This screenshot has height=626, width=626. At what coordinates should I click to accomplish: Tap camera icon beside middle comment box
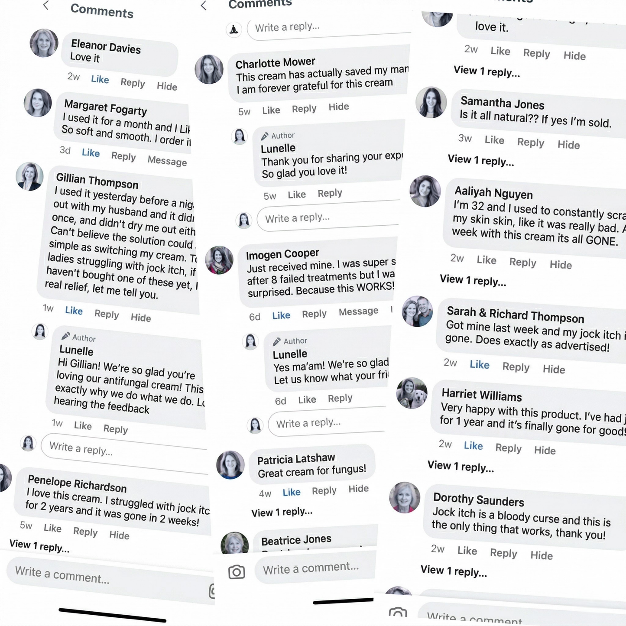click(237, 572)
